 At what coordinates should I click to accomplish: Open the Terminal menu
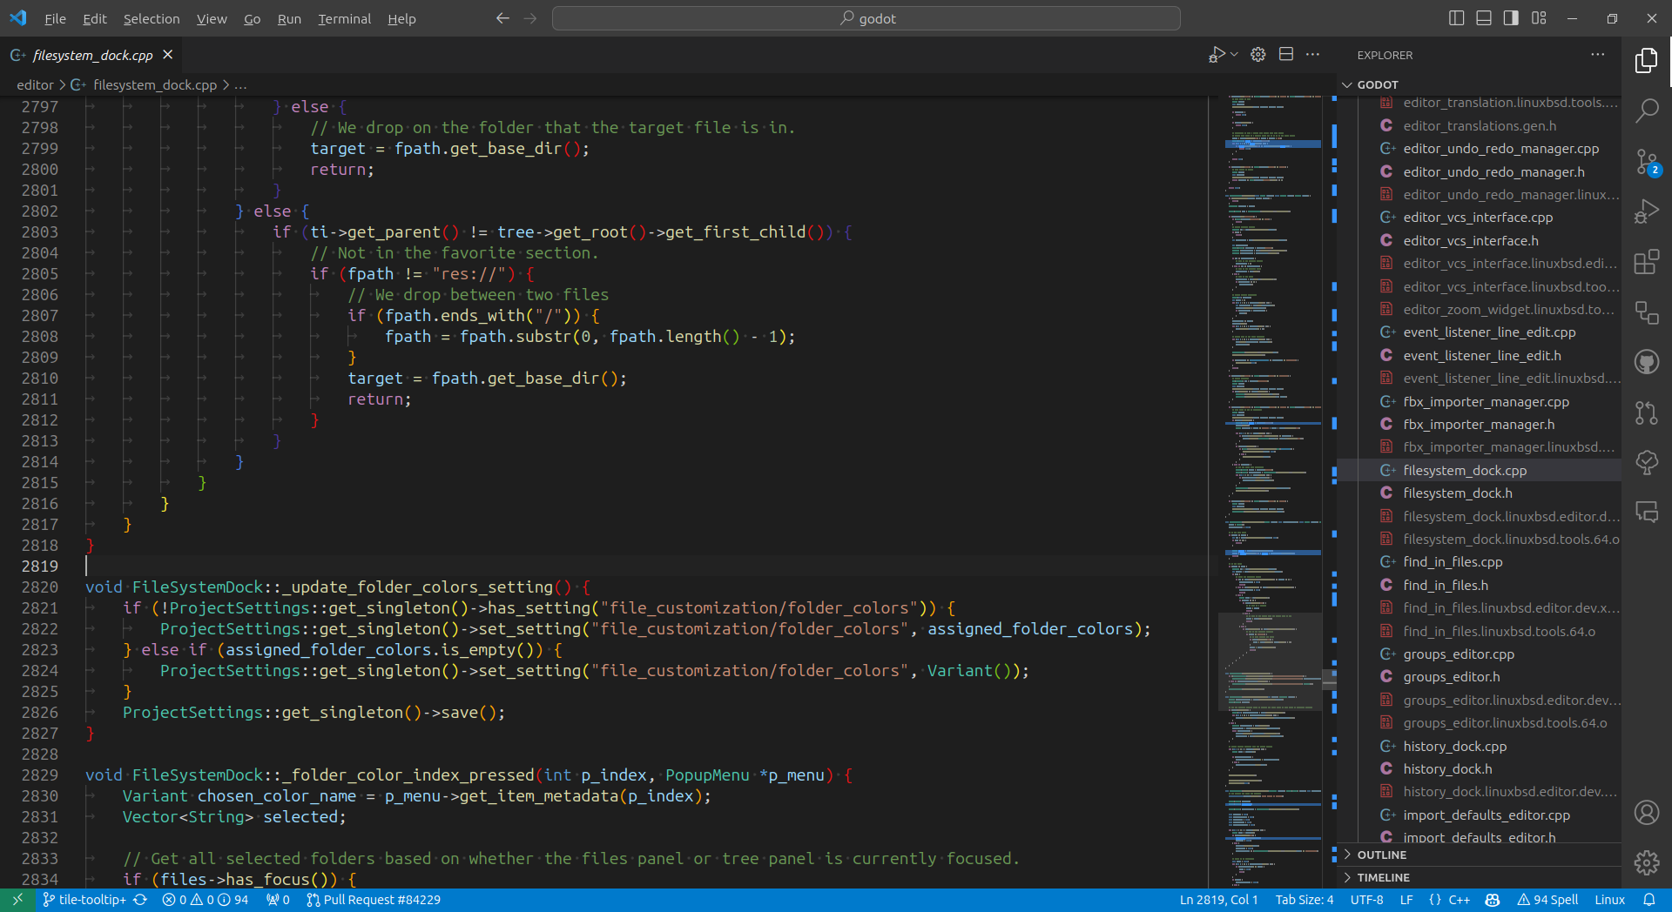pyautogui.click(x=344, y=18)
